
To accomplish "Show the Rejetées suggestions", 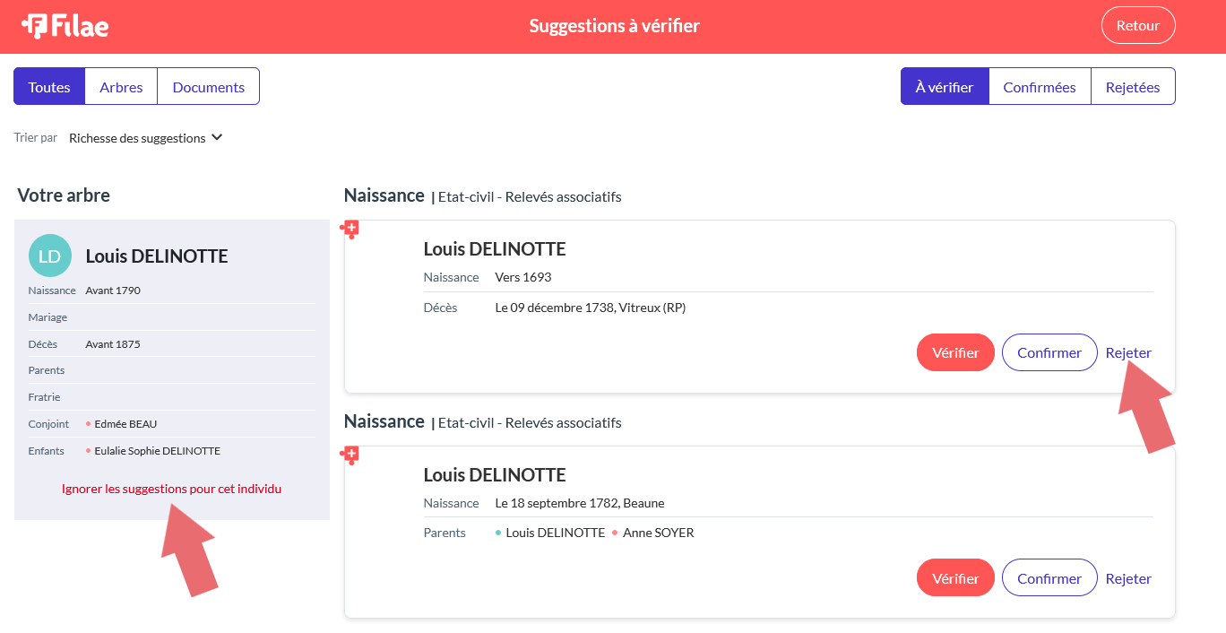I will point(1133,87).
